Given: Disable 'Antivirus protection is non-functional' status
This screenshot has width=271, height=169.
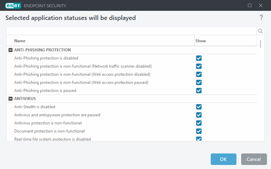Looking at the screenshot, I should coord(199,123).
